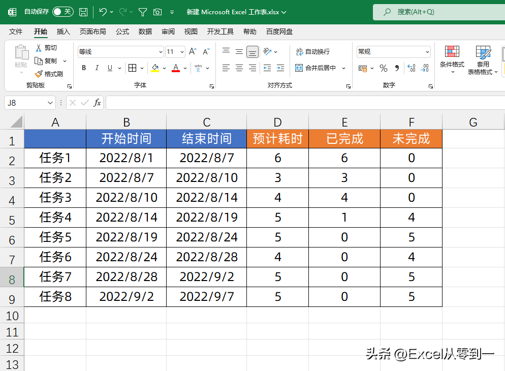The height and width of the screenshot is (371, 505).
Task: Apply the red font color
Action: (x=175, y=68)
